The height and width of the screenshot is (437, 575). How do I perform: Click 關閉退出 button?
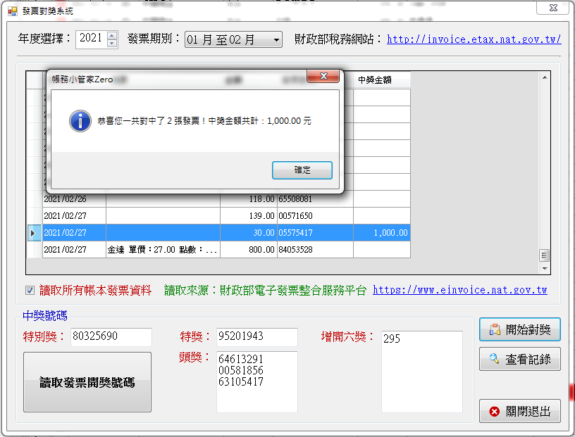520,411
